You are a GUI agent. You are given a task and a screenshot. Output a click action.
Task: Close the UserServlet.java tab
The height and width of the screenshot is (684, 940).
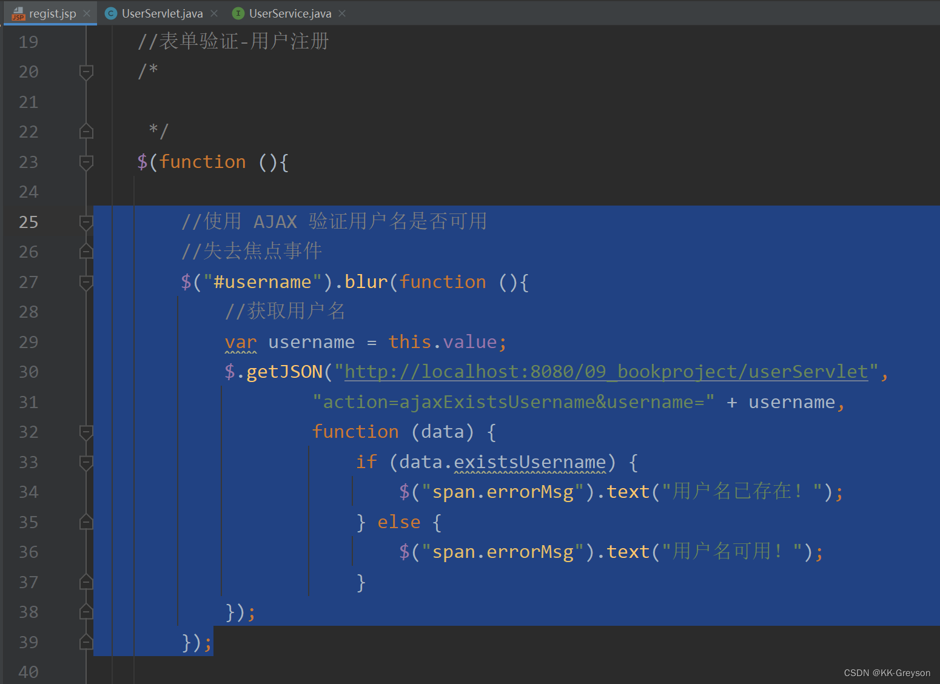[x=214, y=13]
